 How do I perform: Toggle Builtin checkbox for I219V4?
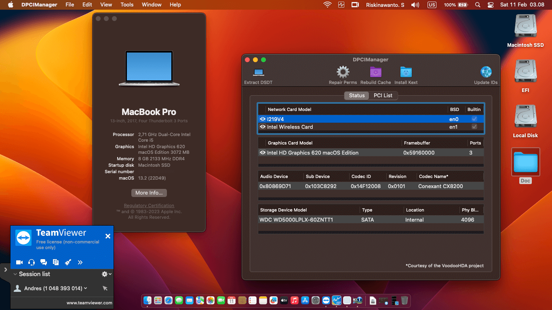(x=474, y=119)
